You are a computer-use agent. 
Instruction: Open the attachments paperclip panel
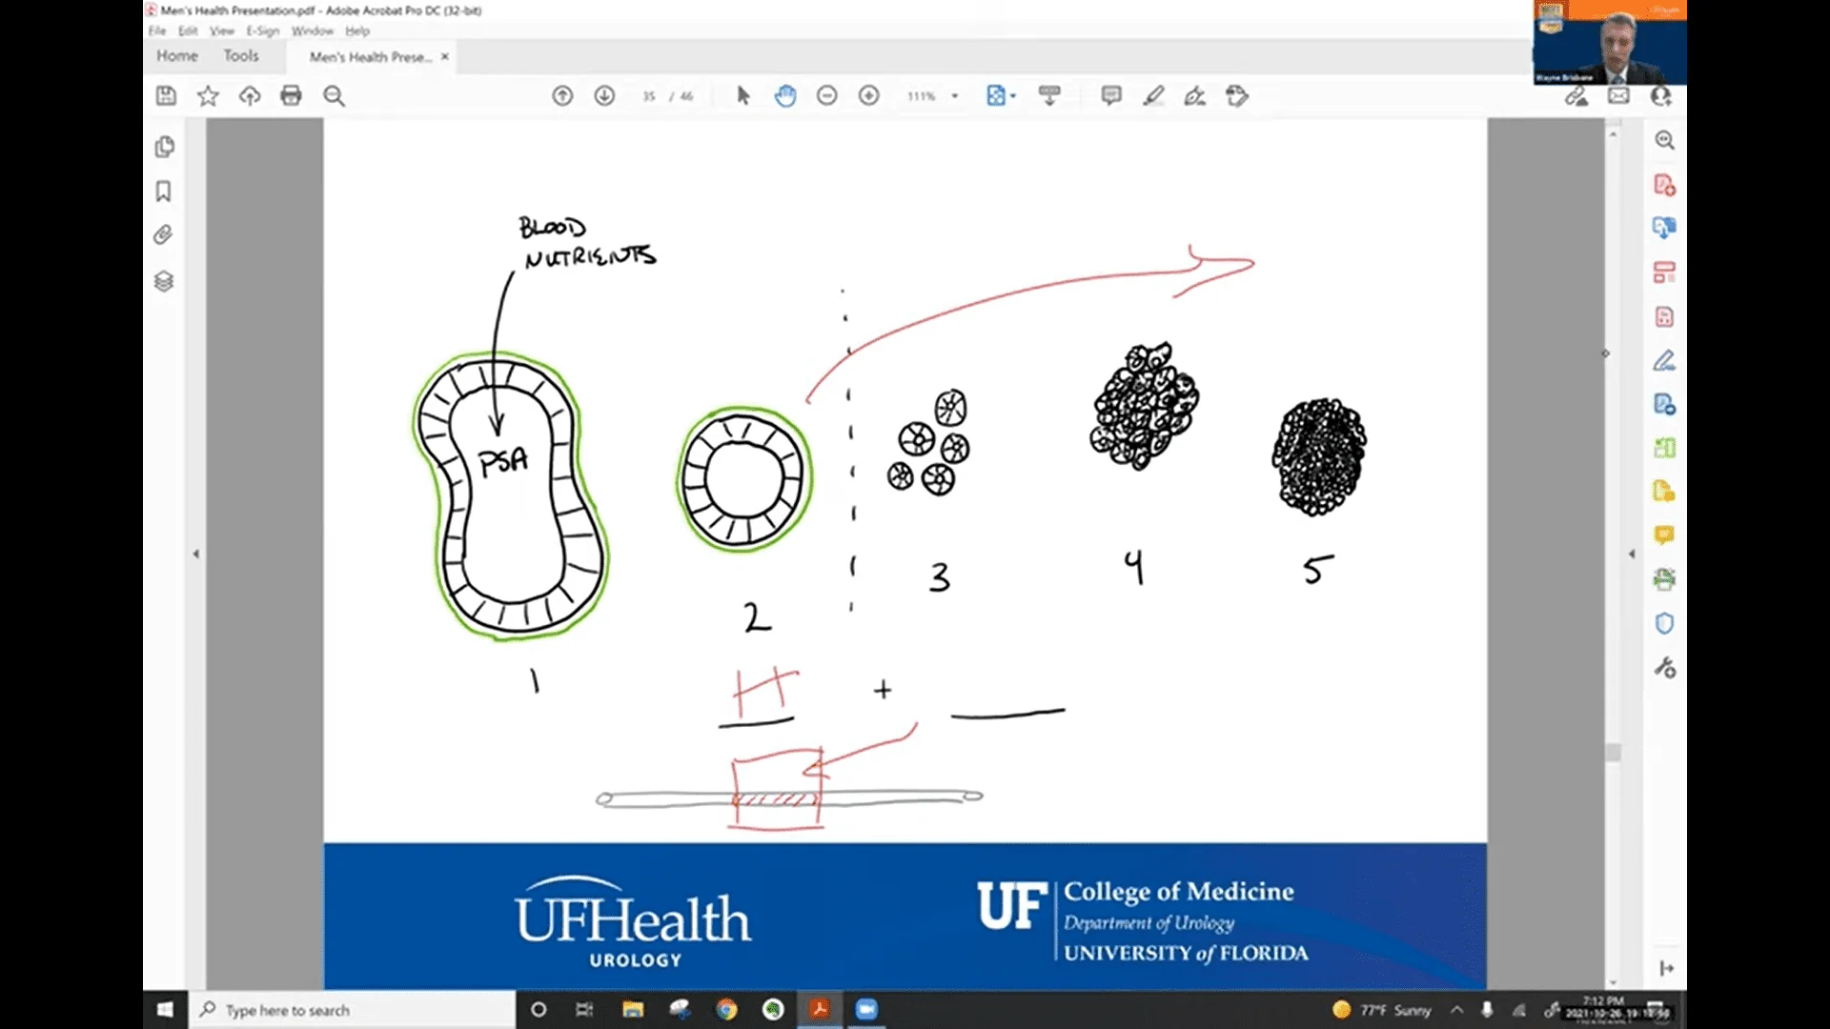164,235
